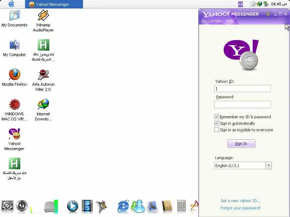The height and width of the screenshot is (217, 290).
Task: Select the Mozilla Firefox desktop icon
Action: click(x=14, y=77)
